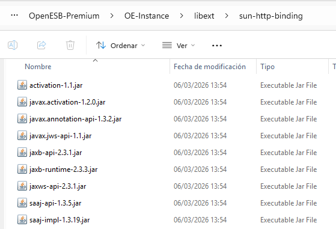Open the Ordenar sort dropdown
The height and width of the screenshot is (229, 336).
pos(121,46)
